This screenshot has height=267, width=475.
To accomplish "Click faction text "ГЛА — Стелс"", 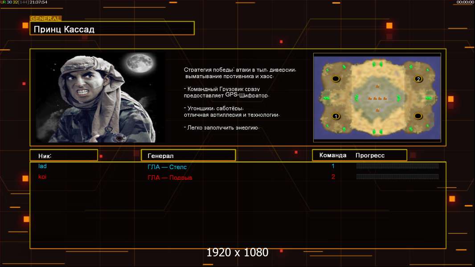I will point(167,167).
